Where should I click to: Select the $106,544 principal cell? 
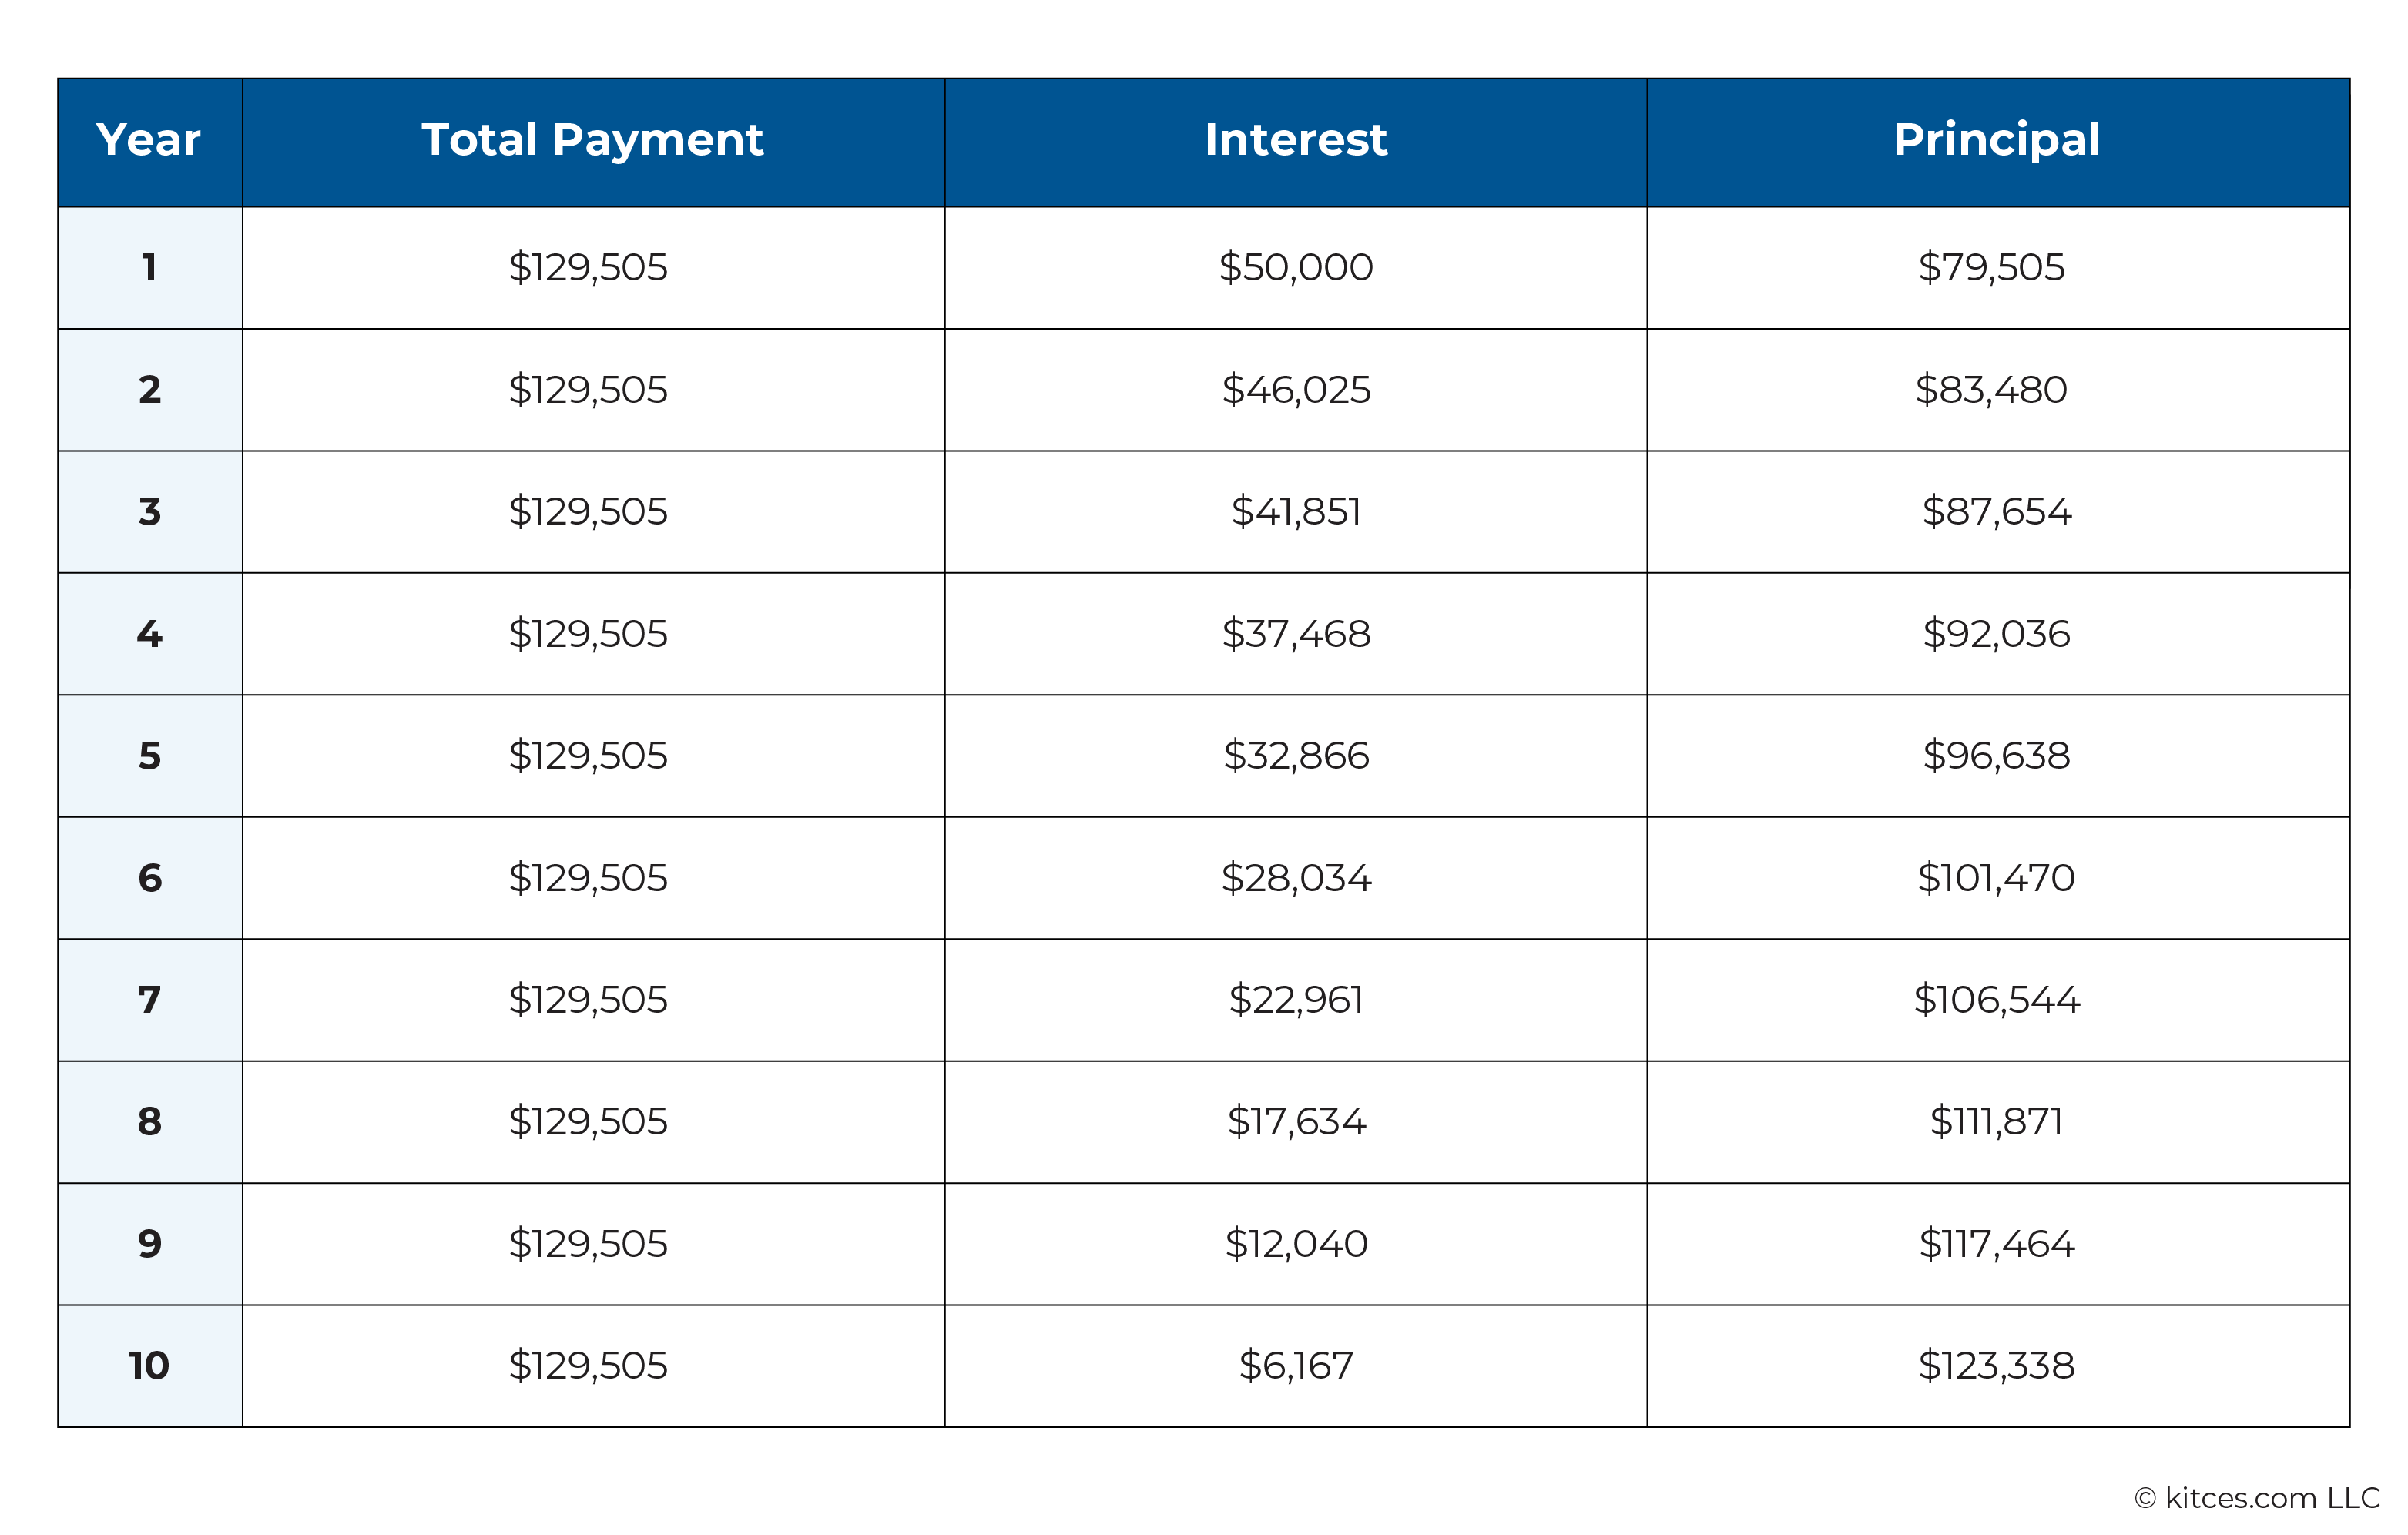pyautogui.click(x=1997, y=1000)
